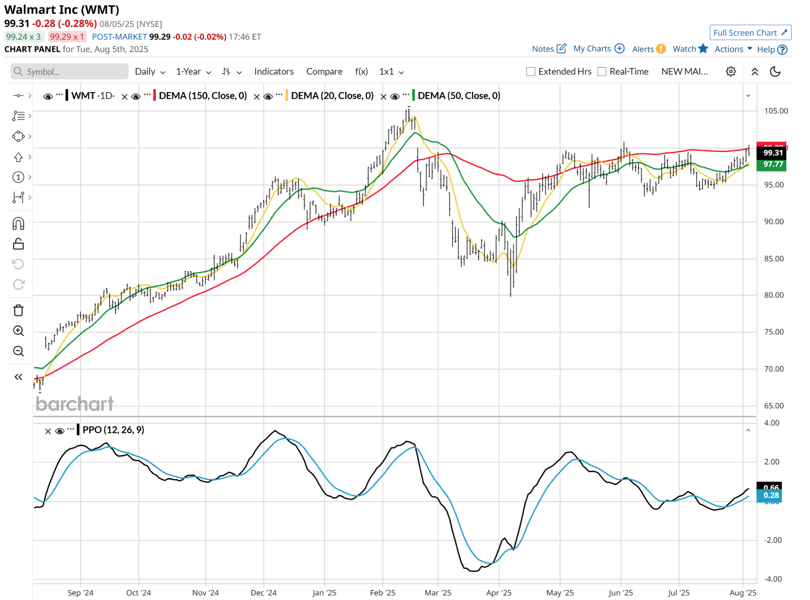This screenshot has height=600, width=810.
Task: Toggle visibility of DEMA 50 line
Action: pos(395,97)
